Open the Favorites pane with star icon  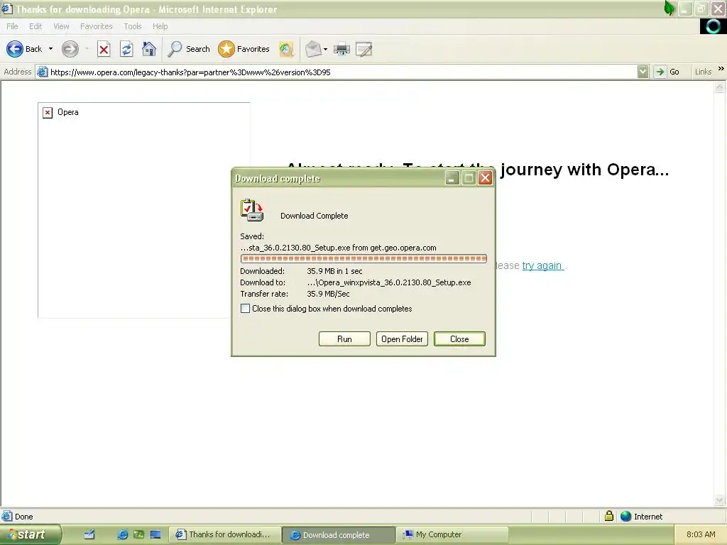pyautogui.click(x=244, y=49)
